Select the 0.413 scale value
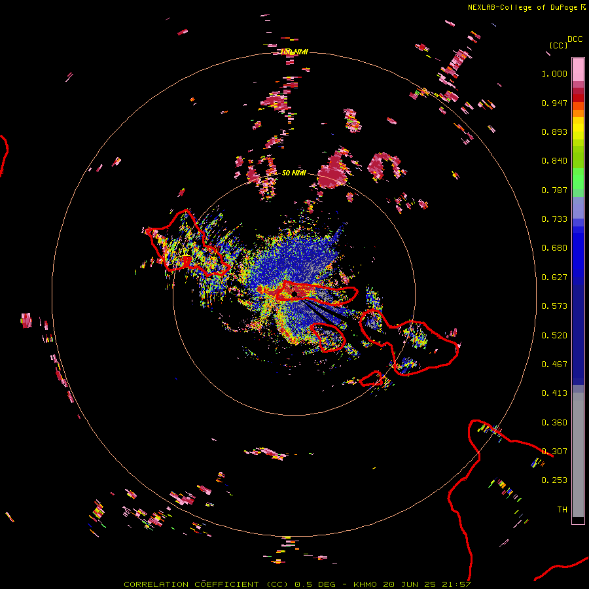Viewport: 589px width, 589px height. [554, 393]
